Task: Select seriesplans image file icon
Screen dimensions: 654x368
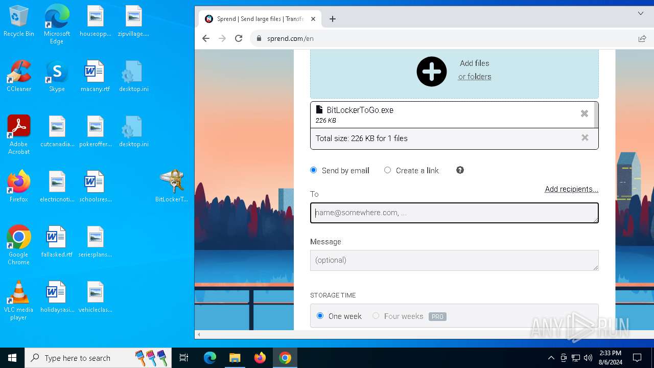Action: pyautogui.click(x=95, y=242)
